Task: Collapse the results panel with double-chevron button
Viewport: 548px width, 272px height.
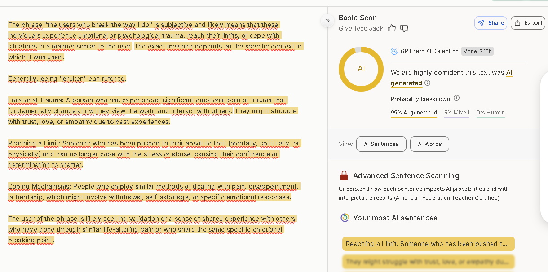Action: point(327,21)
